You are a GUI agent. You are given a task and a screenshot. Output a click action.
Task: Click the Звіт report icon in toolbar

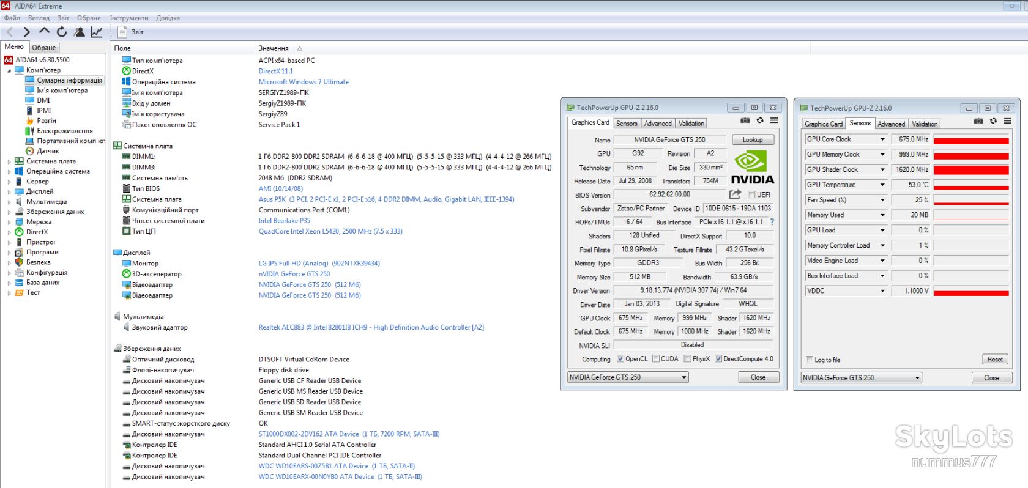point(122,32)
